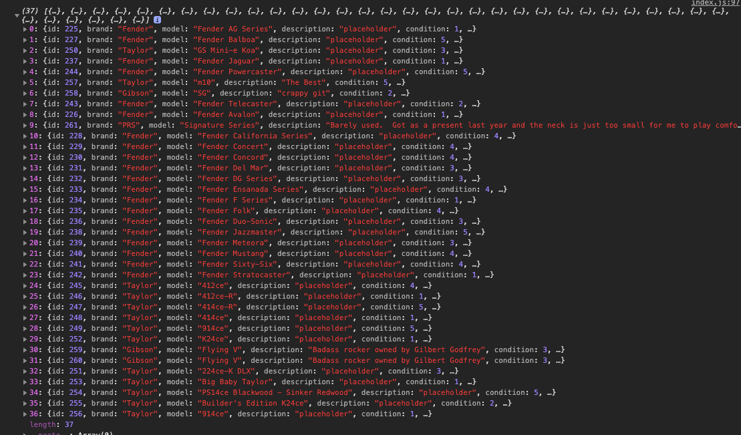741x435 pixels.
Task: Click the "Builder's Edition K24ce" model string
Action: (x=253, y=404)
